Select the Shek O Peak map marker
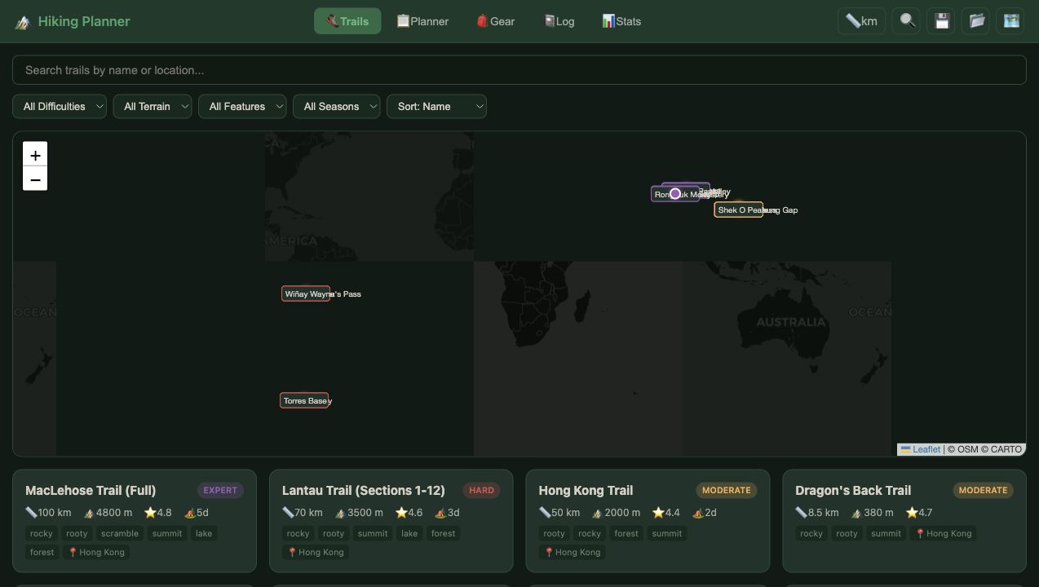1039x587 pixels. pos(739,210)
